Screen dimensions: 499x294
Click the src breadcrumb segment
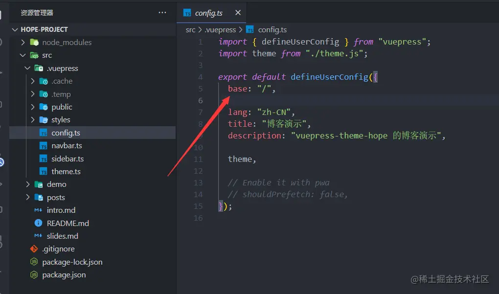(190, 30)
